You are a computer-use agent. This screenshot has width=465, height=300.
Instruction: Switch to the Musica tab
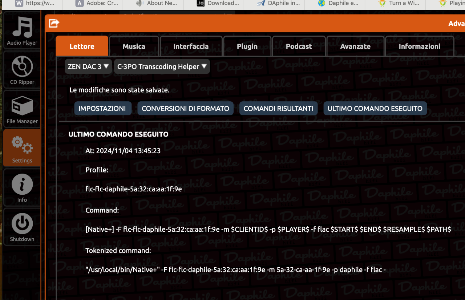134,46
